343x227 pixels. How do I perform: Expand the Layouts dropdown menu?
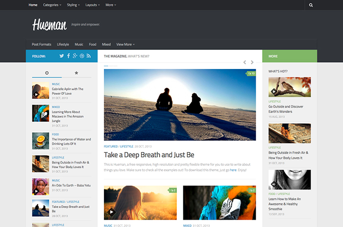coord(93,5)
